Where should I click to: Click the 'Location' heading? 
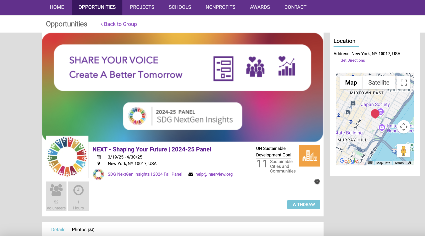coord(344,41)
